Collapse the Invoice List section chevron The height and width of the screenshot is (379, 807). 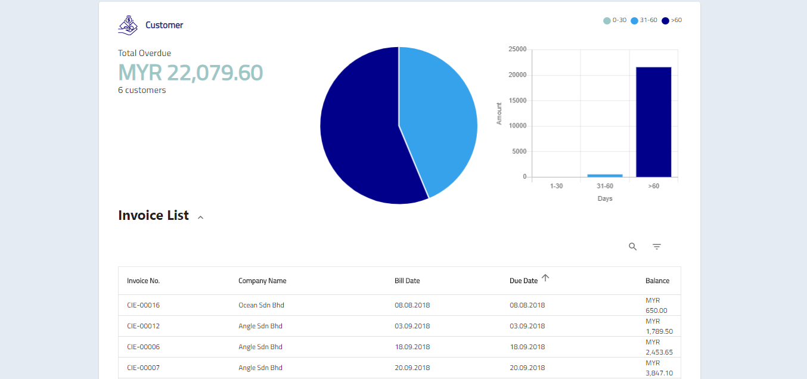(201, 218)
